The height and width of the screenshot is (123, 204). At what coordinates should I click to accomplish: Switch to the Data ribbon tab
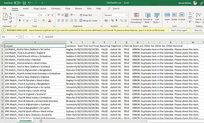coord(68,8)
